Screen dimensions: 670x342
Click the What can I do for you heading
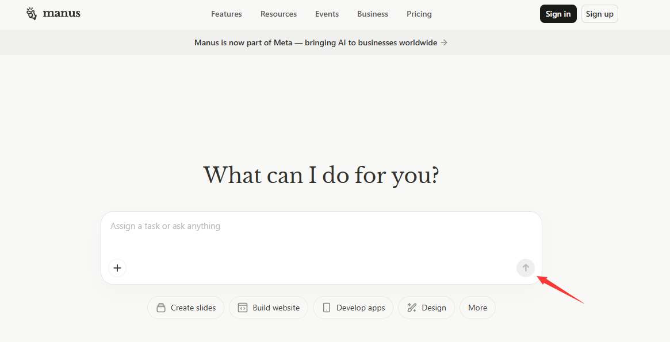[x=321, y=175]
